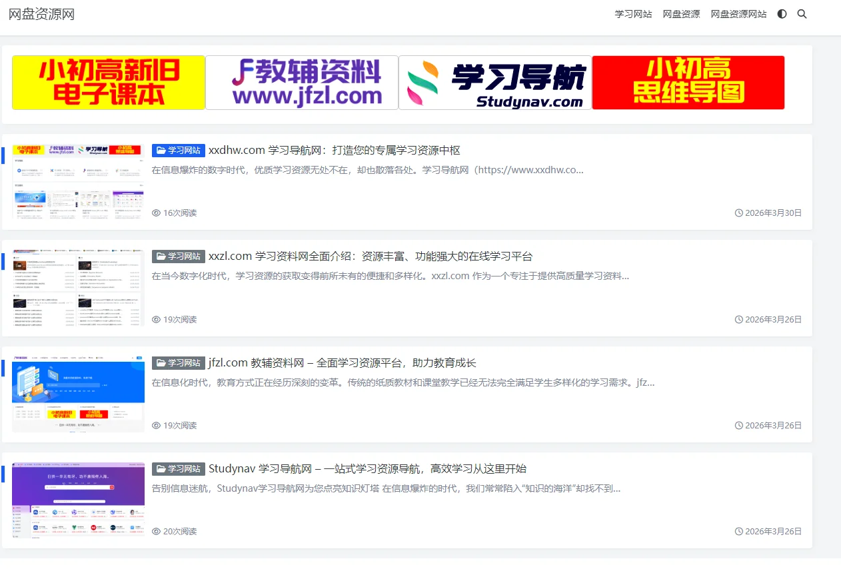Screen dimensions: 841x569
Task: Open the 网盘资源 menu item
Action: pos(681,13)
